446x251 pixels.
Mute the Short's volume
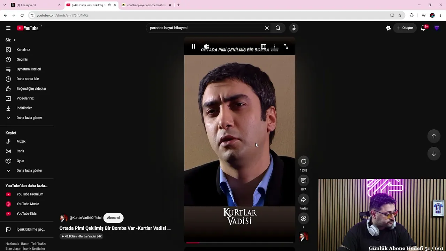[x=207, y=46]
